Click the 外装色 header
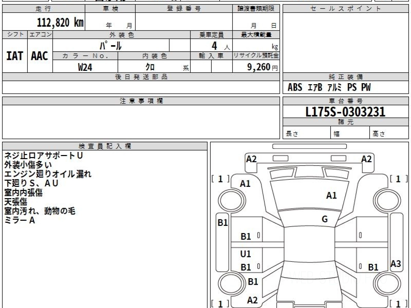Screen dimensions: 411x308 click(122, 35)
